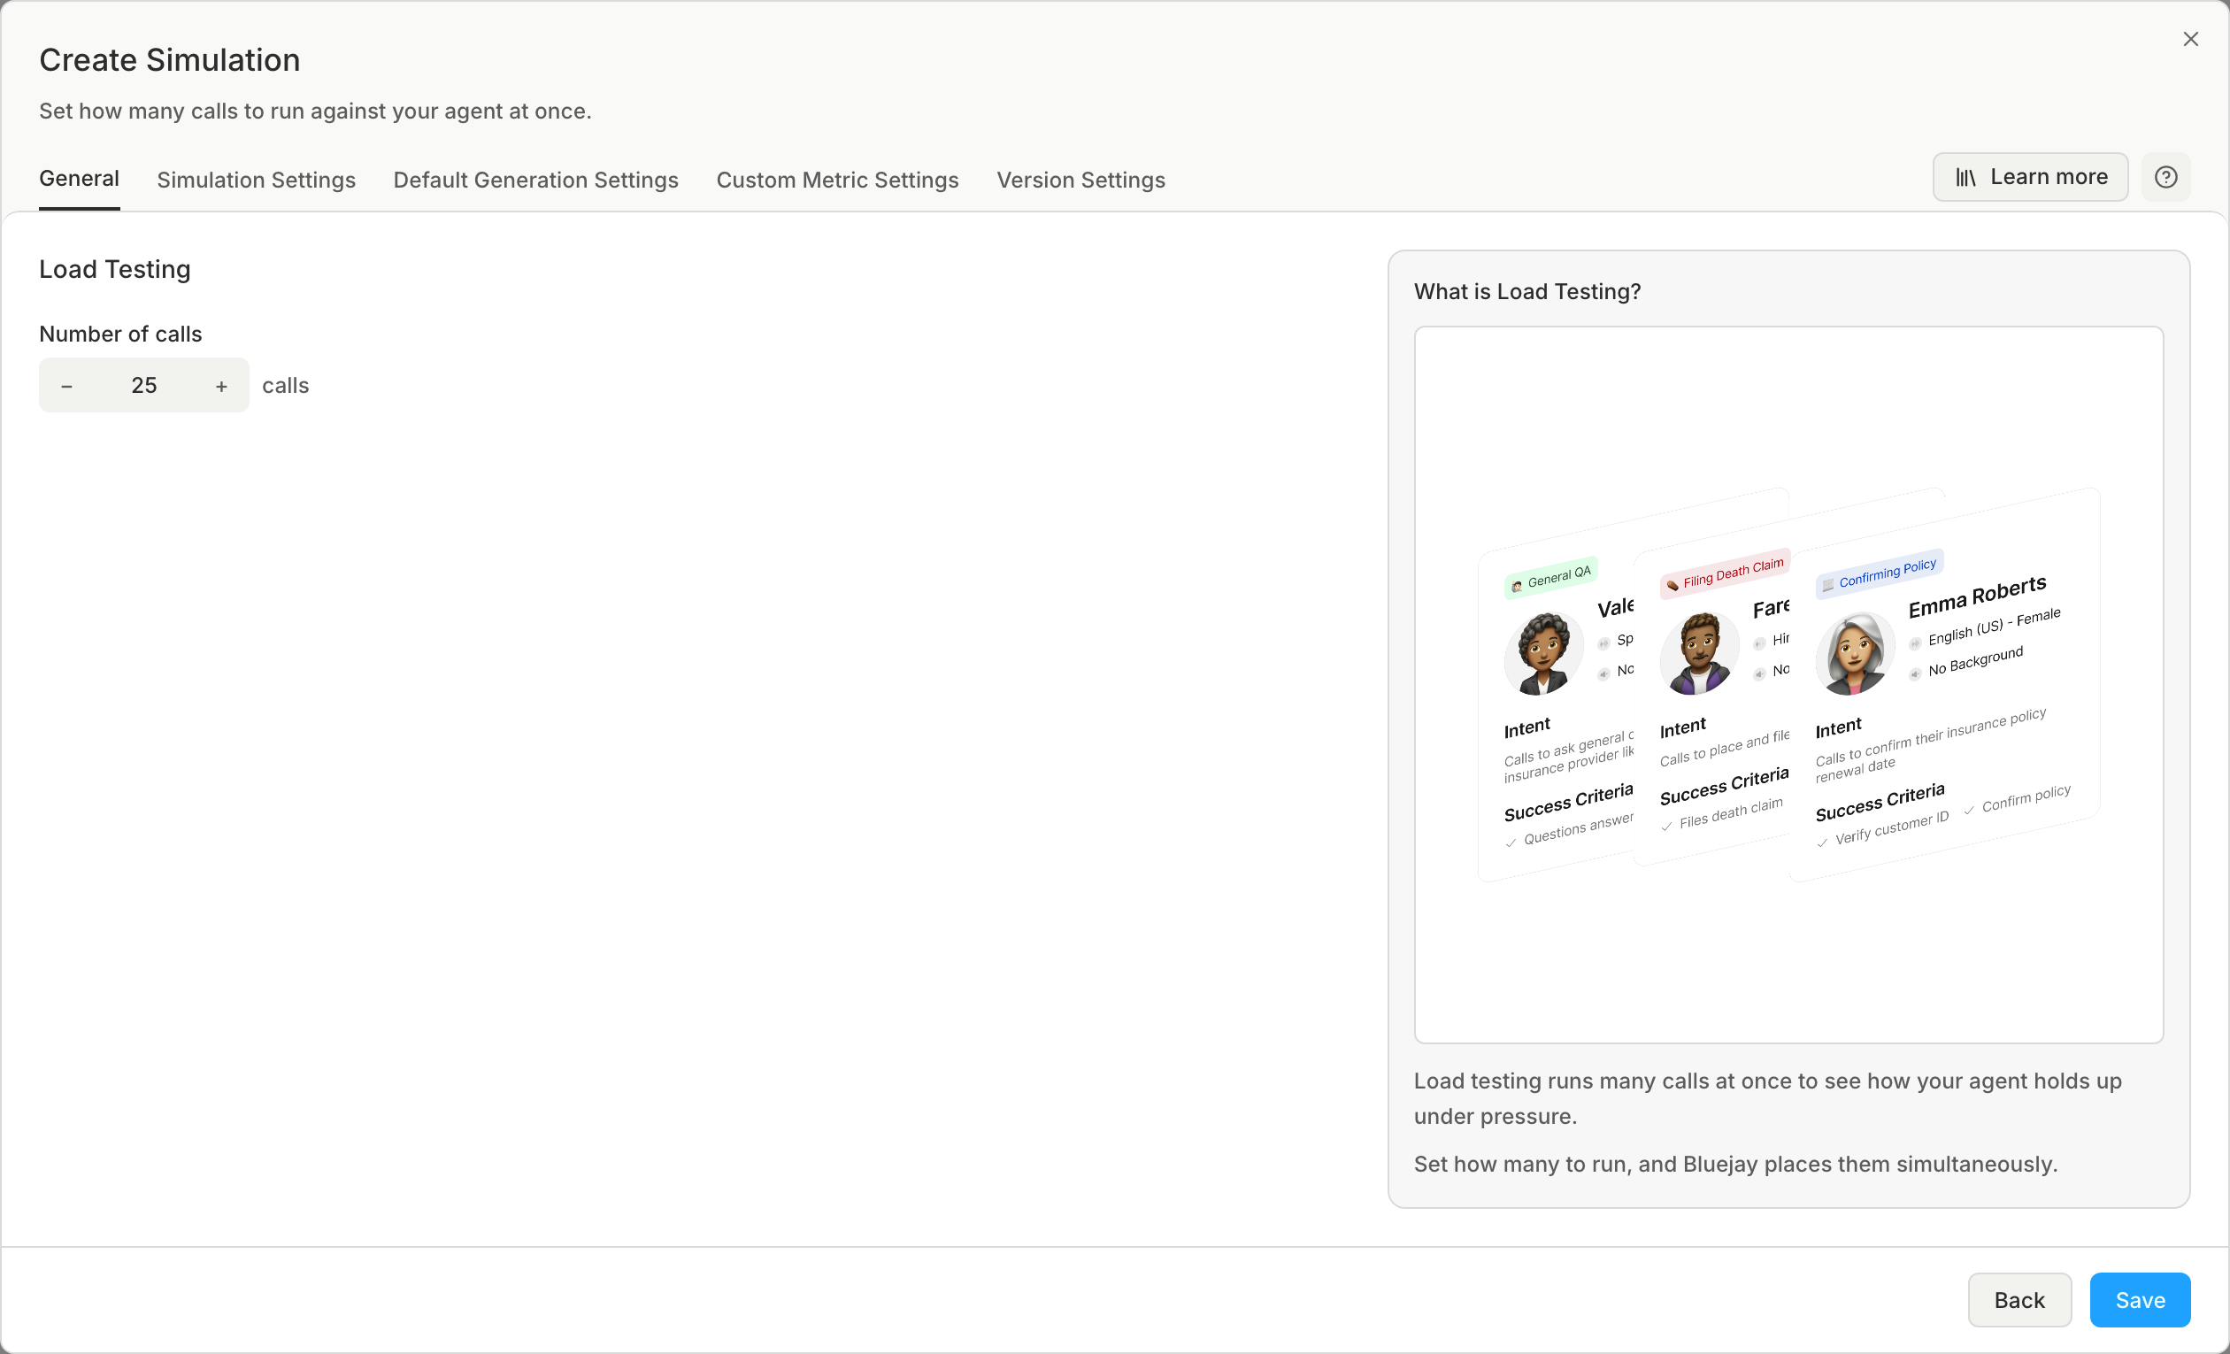Open the Learn more button
Viewport: 2230px width, 1354px height.
[2030, 177]
